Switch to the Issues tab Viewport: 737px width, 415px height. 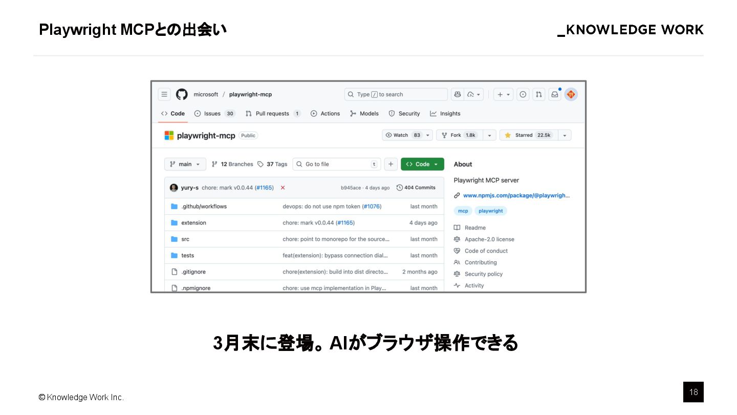(214, 114)
